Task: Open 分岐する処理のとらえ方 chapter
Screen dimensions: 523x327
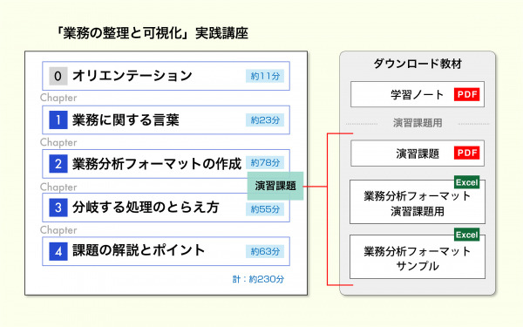Action: (x=166, y=208)
